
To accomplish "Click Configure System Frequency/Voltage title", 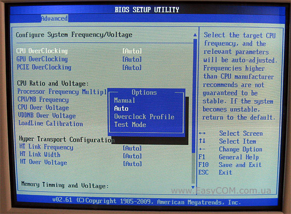I will [x=74, y=35].
